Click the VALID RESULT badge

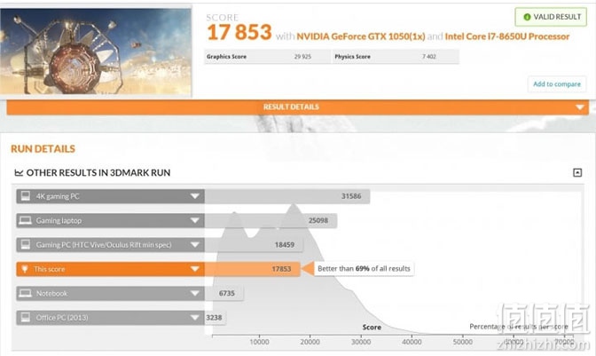tap(551, 17)
